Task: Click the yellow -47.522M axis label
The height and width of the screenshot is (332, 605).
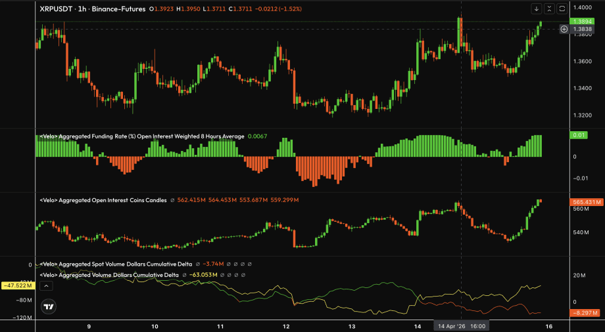Action: 17,285
